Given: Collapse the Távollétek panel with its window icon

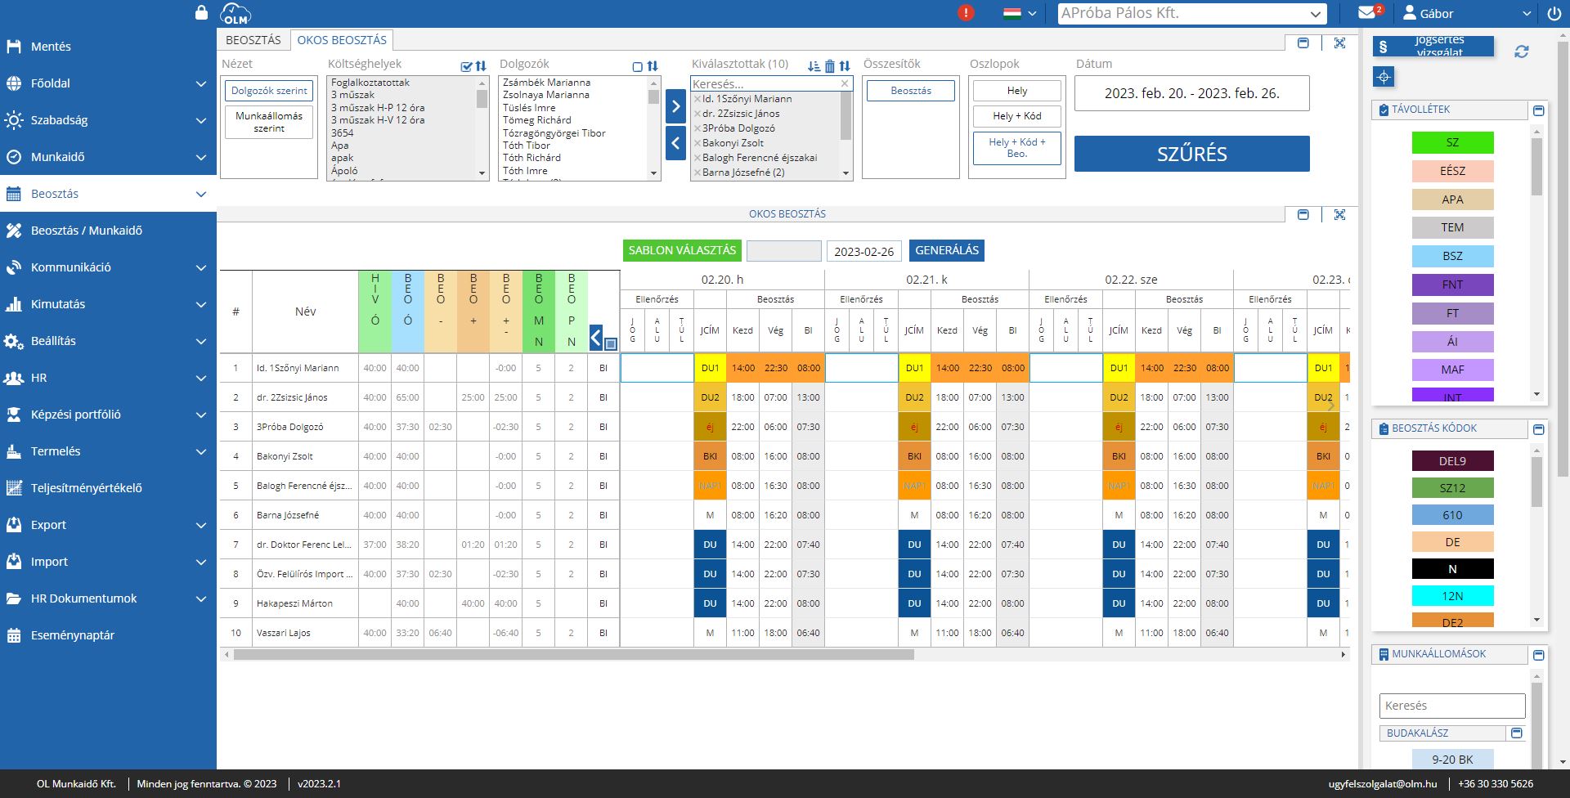Looking at the screenshot, I should click(1538, 110).
